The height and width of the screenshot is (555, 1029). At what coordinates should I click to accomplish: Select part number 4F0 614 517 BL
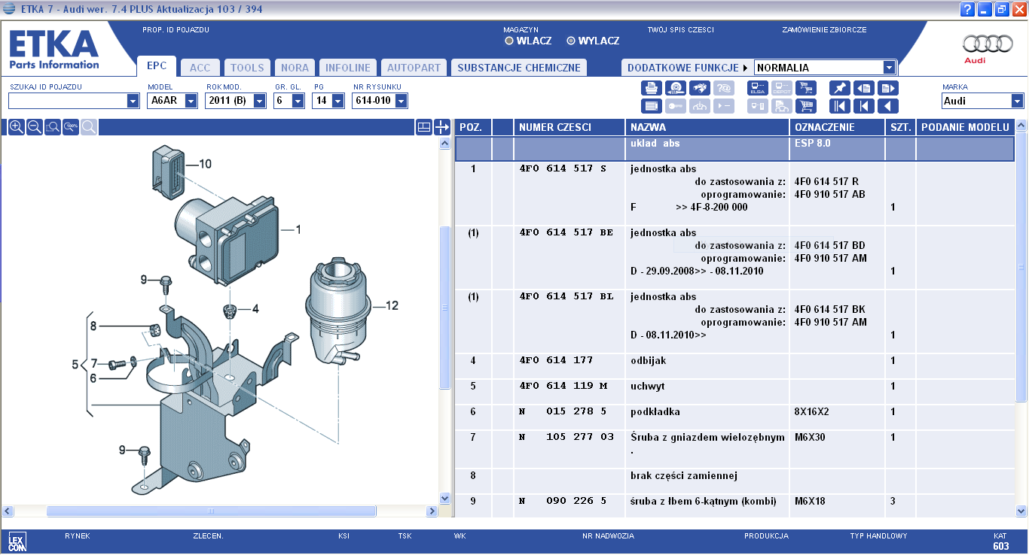(x=566, y=297)
